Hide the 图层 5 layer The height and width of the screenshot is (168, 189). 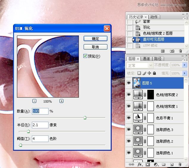click(129, 83)
